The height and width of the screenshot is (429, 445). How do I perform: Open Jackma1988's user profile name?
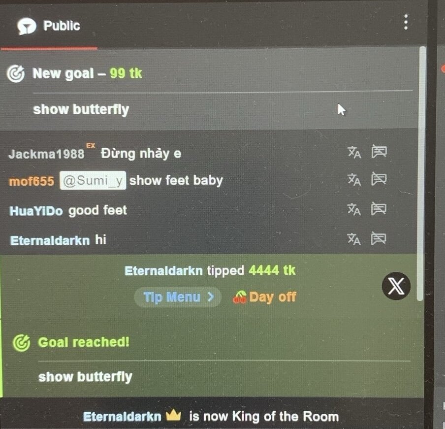pos(47,154)
